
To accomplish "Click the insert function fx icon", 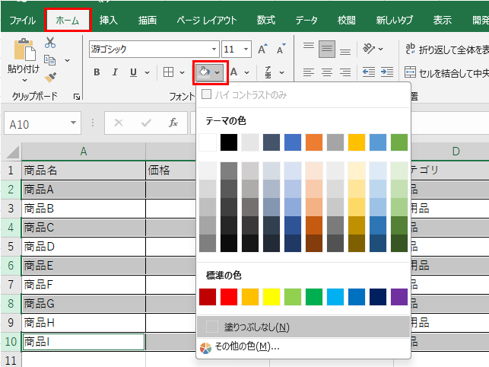I will tap(173, 123).
